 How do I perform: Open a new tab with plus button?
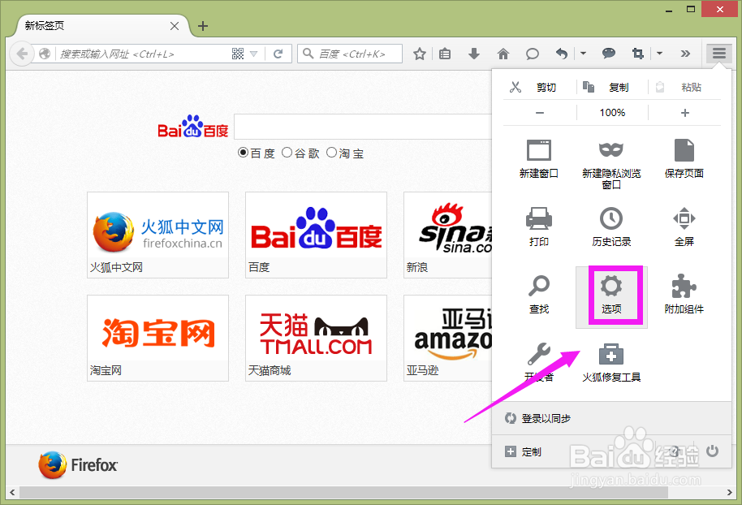(x=203, y=26)
